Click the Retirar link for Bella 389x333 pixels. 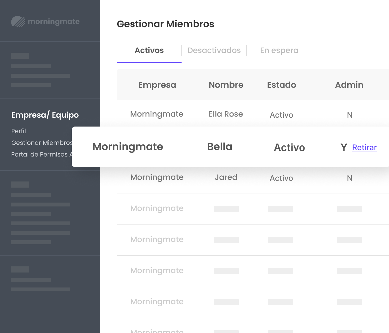click(x=364, y=147)
